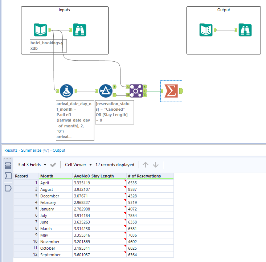Click the Join tool's R input anchor

pos(128,95)
